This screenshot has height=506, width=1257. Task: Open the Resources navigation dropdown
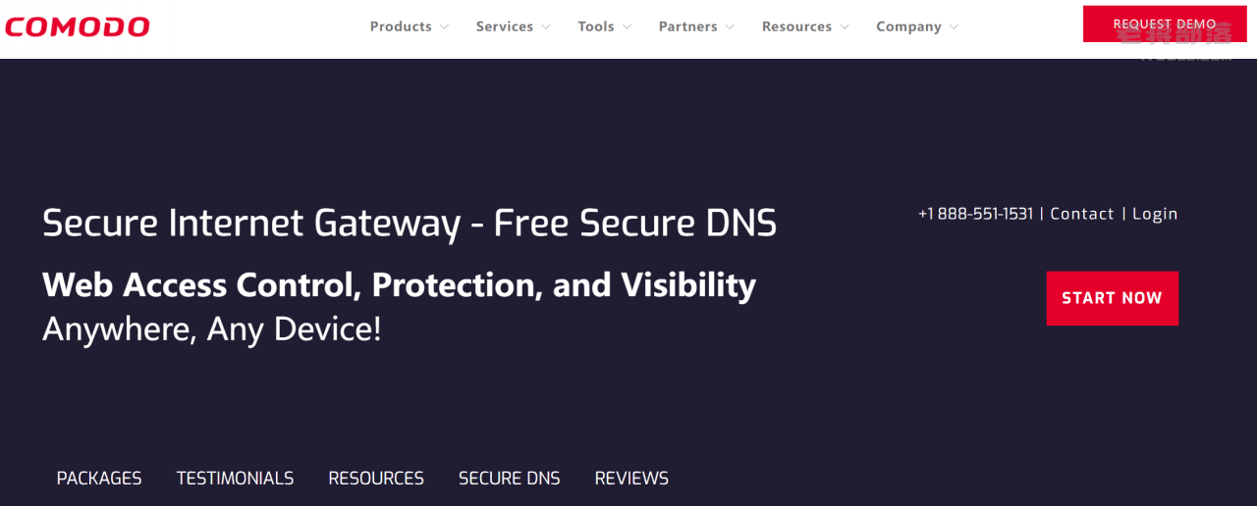805,26
